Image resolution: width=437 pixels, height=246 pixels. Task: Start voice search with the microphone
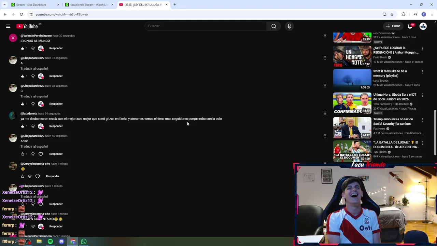[289, 26]
